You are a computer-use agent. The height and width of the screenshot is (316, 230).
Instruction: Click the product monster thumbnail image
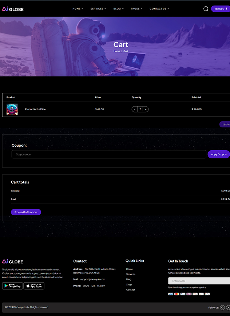tap(12, 109)
